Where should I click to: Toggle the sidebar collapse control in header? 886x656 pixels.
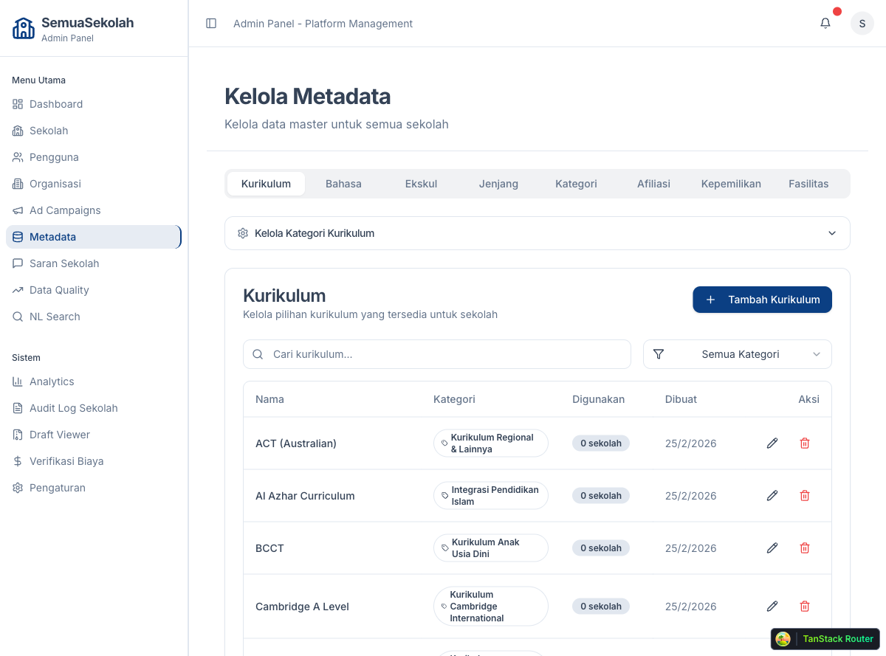click(211, 23)
